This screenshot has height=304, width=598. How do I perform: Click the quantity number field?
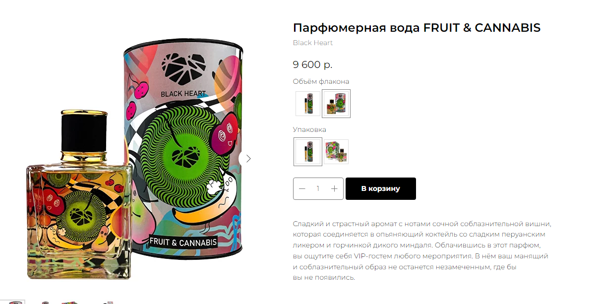[x=318, y=188]
